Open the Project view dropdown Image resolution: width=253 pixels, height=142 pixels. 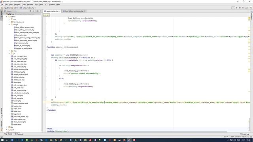(10, 11)
